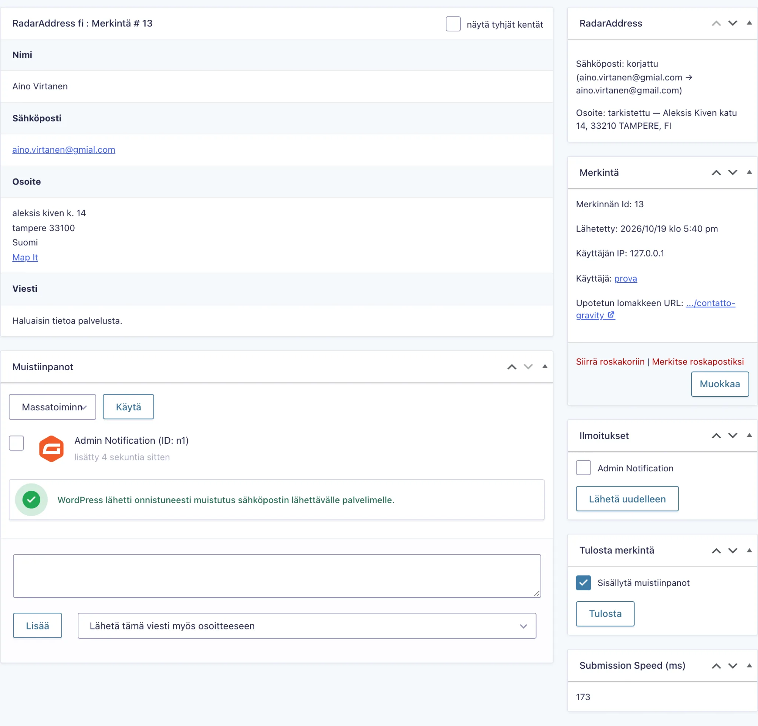This screenshot has width=758, height=726.
Task: Move Submission Speed panel down arrow
Action: pos(733,666)
